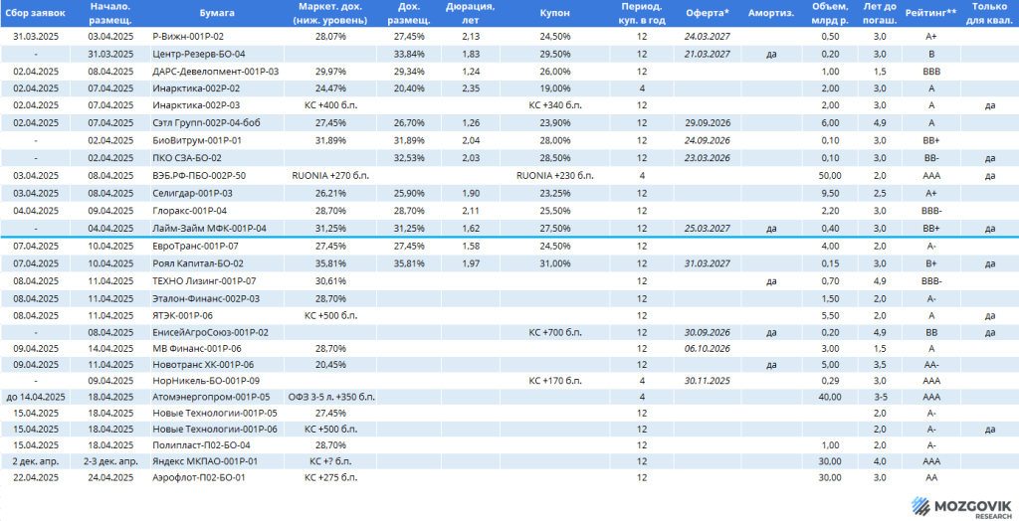
Task: Click the "КС +170 б.п." coupon cell
Action: point(555,381)
